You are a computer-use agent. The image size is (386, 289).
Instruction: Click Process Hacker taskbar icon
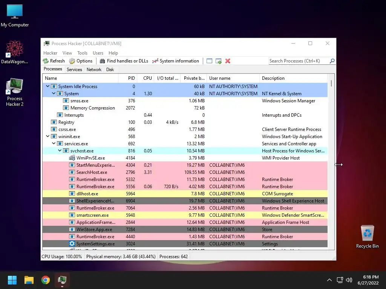pyautogui.click(x=62, y=280)
